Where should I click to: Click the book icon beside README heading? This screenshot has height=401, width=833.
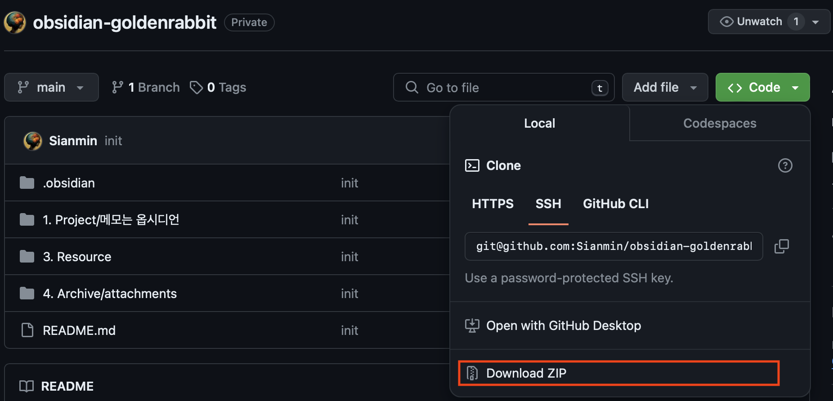[x=27, y=386]
